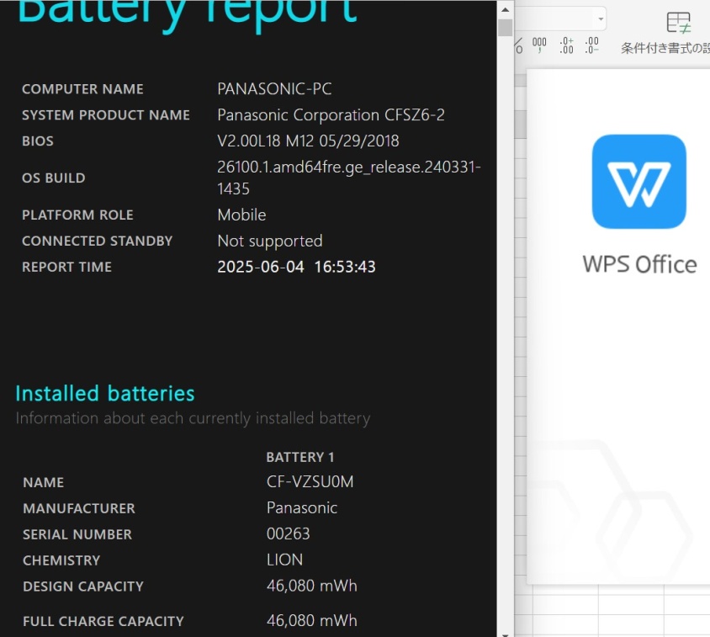Click the 'Not supported' connected standby value
This screenshot has height=637, width=710.
[x=270, y=241]
